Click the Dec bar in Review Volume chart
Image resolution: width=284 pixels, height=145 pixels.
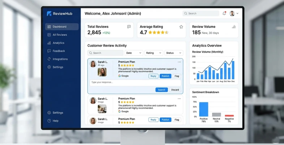click(233, 70)
